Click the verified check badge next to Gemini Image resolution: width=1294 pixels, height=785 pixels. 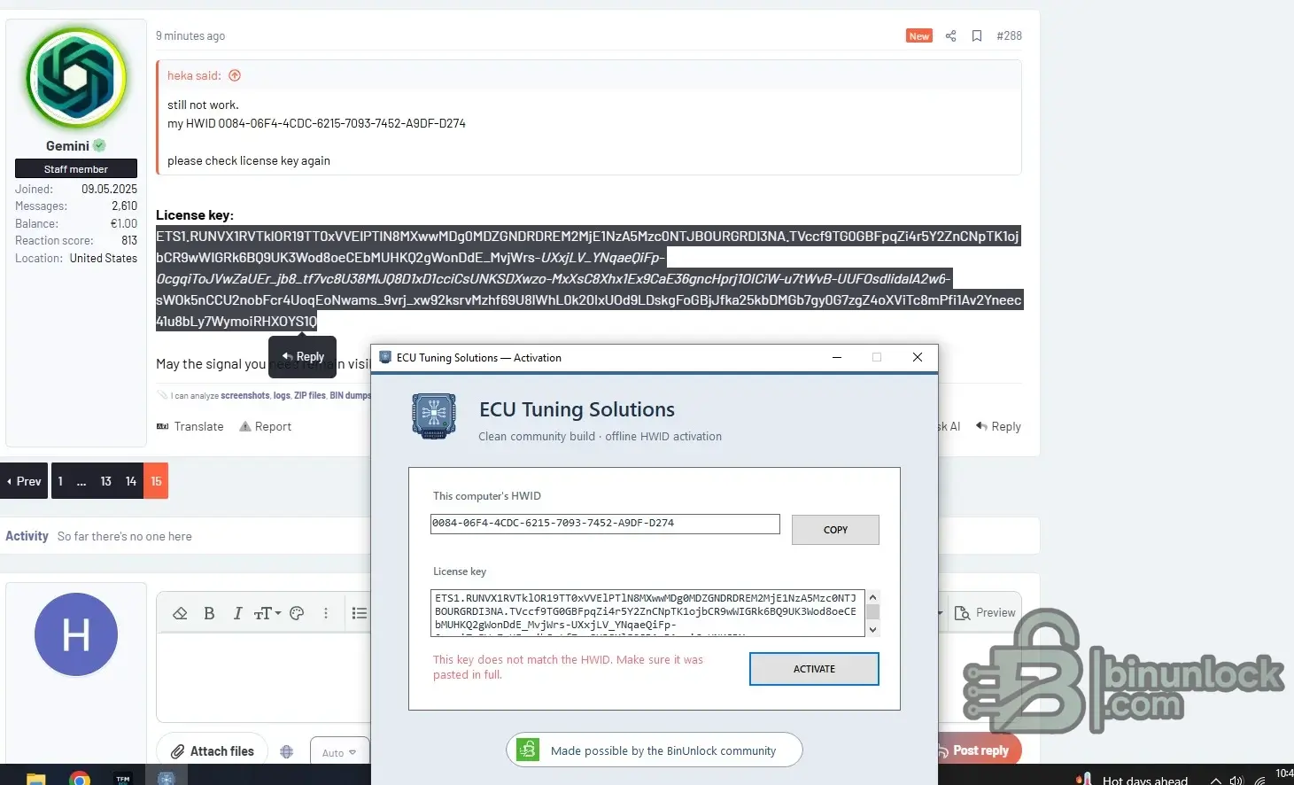click(99, 145)
